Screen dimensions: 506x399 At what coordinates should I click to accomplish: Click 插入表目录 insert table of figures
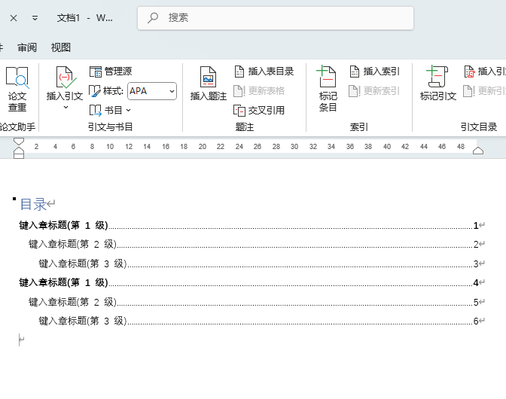click(x=264, y=72)
